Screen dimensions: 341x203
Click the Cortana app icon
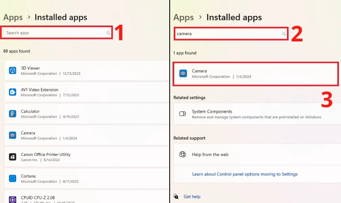click(13, 178)
